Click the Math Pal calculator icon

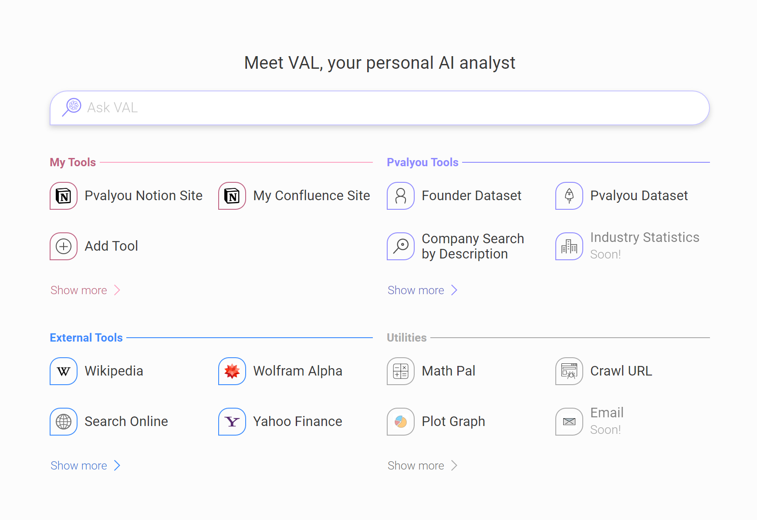pos(401,371)
